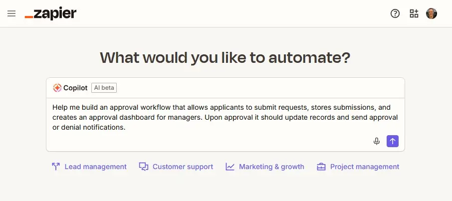Open the user profile avatar
Viewport: 452px width, 201px height.
tap(432, 13)
